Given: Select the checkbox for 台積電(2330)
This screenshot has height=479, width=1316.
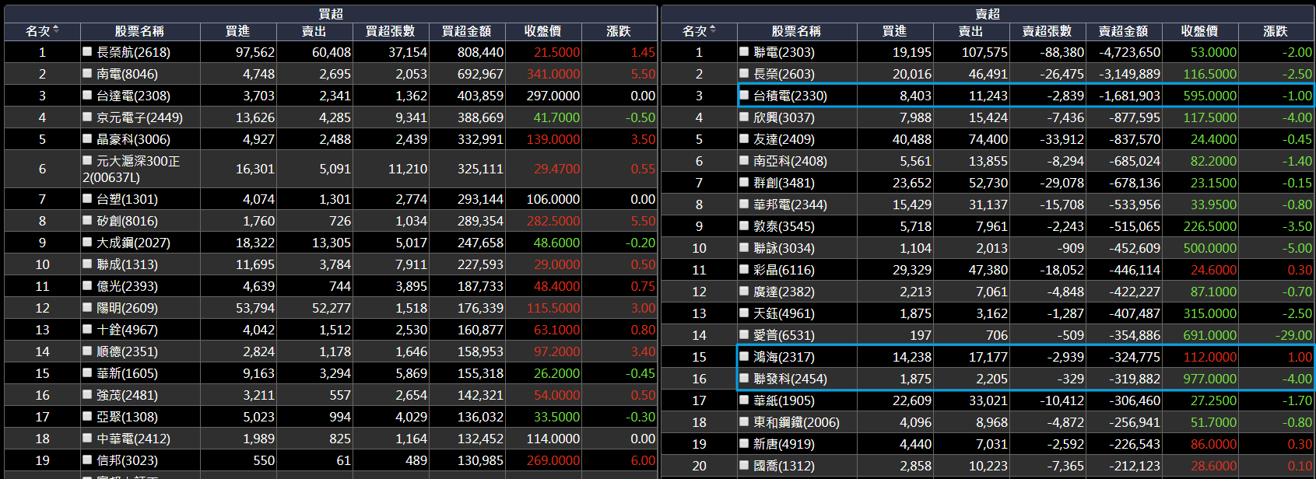Looking at the screenshot, I should 744,96.
